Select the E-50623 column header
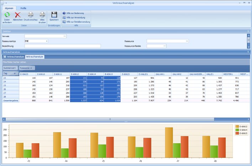Screen dimensions: 252x166 click(28, 74)
